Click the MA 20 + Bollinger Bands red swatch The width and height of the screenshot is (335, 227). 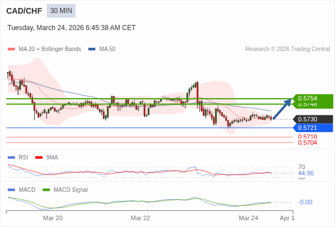pyautogui.click(x=11, y=49)
